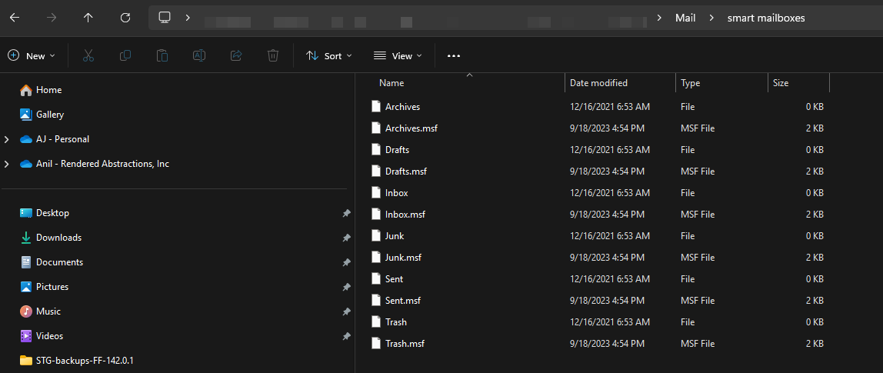Go up one folder level

pos(88,17)
